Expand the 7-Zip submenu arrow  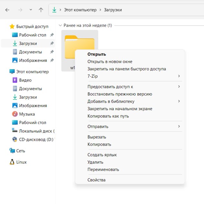[x=179, y=76]
